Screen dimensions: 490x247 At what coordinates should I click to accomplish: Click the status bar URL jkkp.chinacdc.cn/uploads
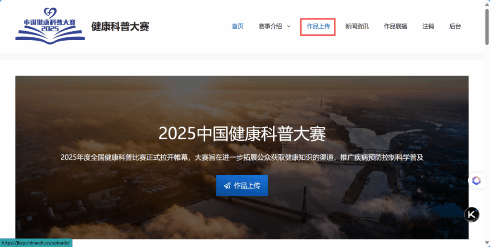(35, 243)
